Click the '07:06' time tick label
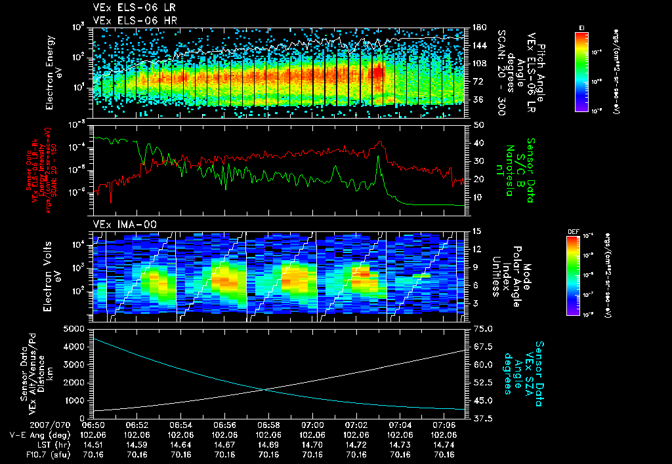This screenshot has width=672, height=464. [444, 425]
